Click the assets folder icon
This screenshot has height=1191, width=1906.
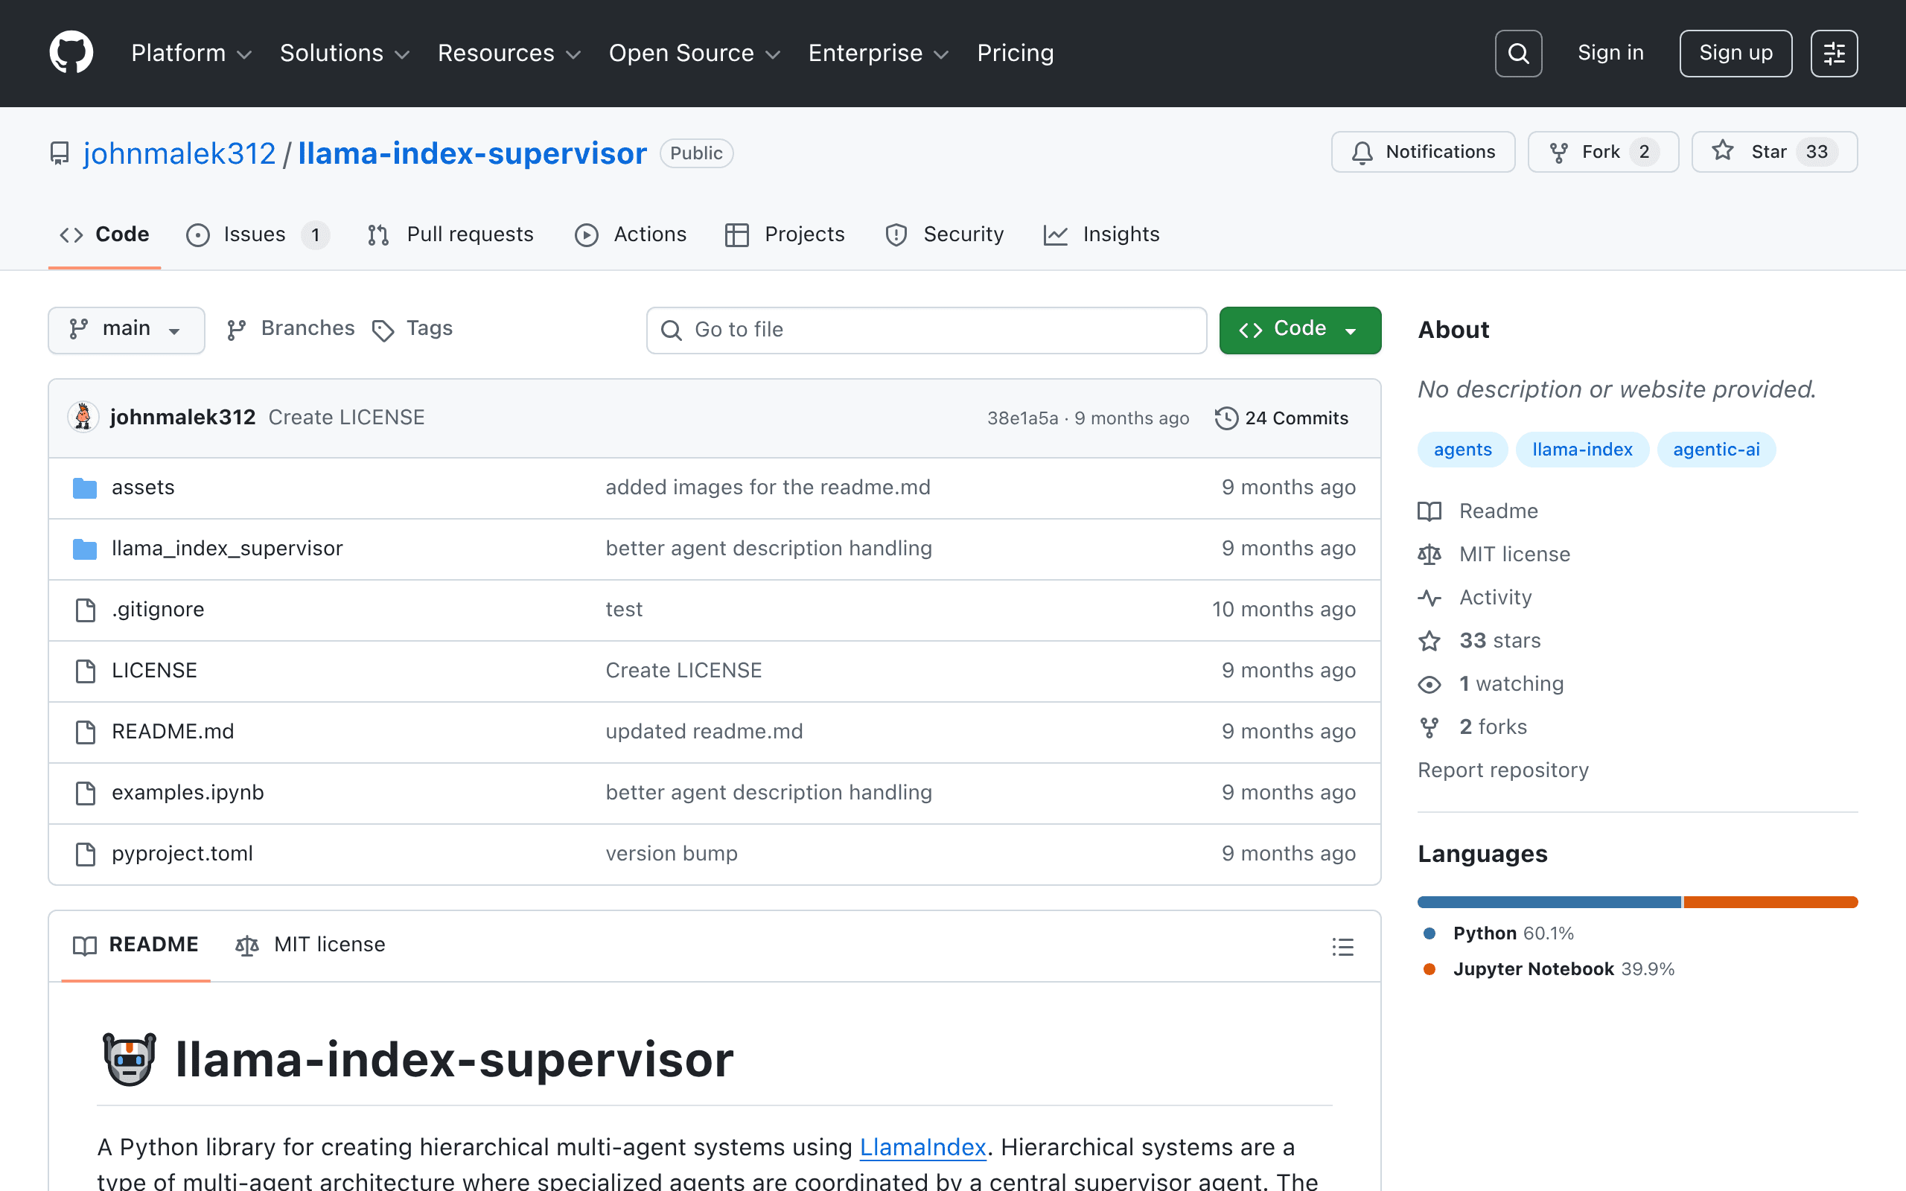point(84,488)
